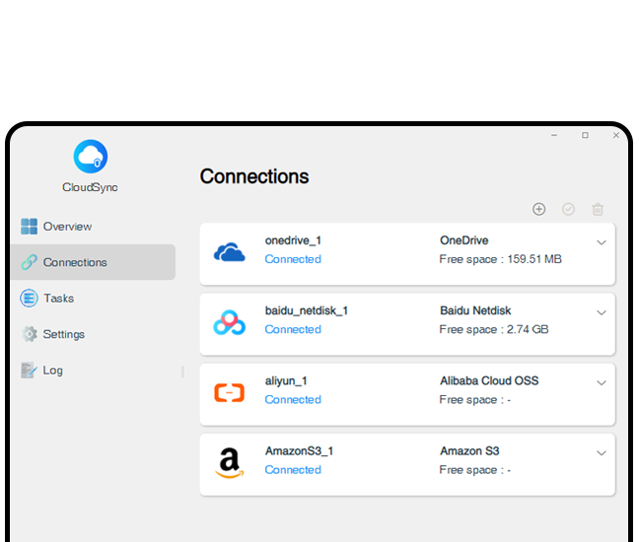
Task: Click the OneDrive cloud icon
Action: click(x=230, y=252)
